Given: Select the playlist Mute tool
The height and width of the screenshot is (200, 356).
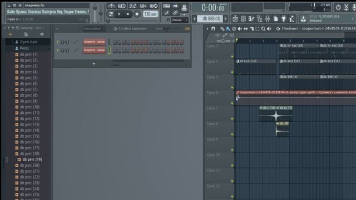Looking at the screenshot, I should click(240, 28).
